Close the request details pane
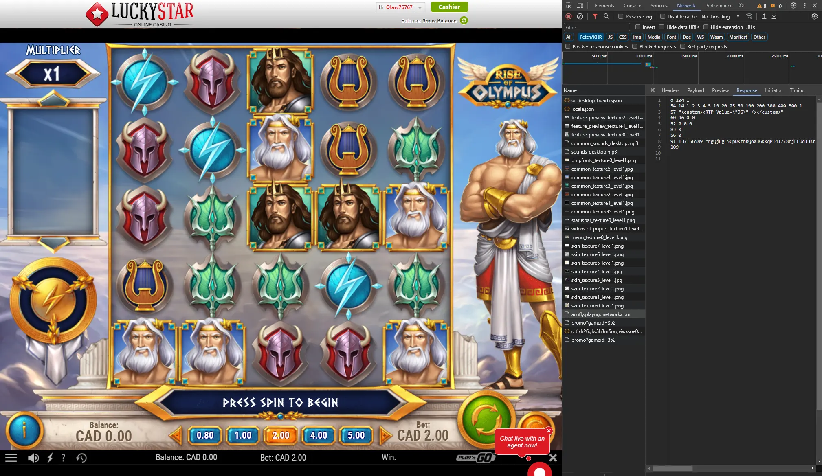This screenshot has width=822, height=476. point(653,90)
